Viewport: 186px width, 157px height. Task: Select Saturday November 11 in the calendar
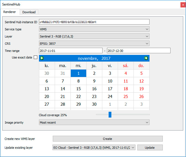pos(126,81)
